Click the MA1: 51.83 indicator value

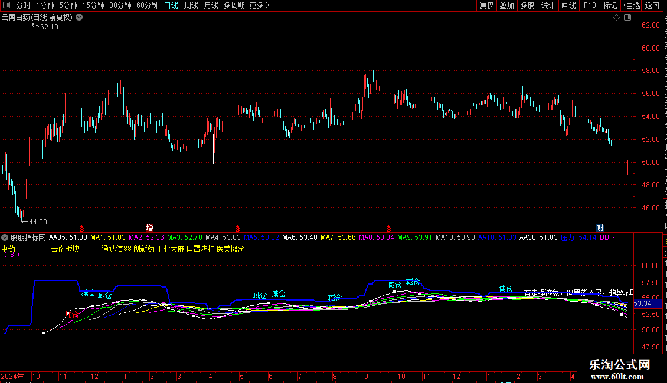tap(108, 238)
